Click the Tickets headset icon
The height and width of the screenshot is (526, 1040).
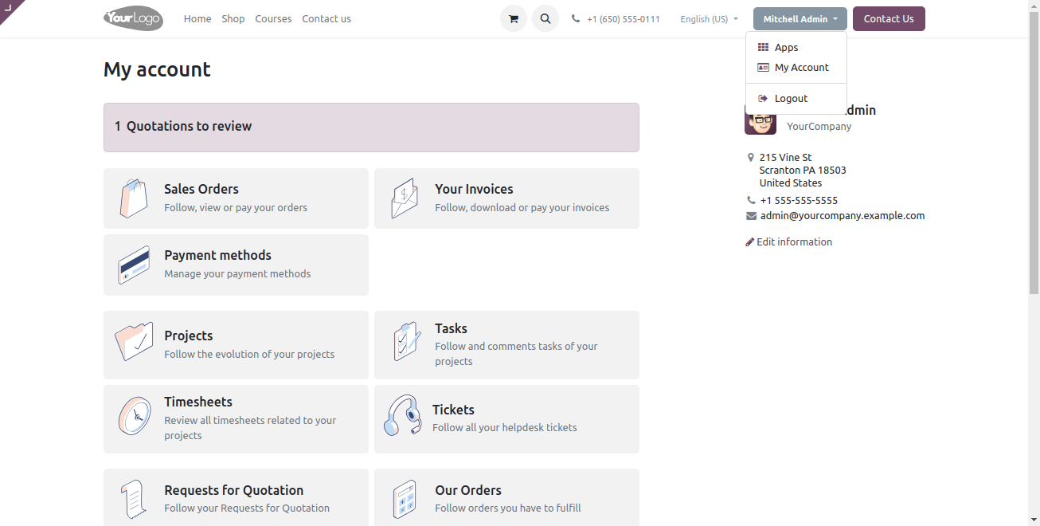coord(403,416)
